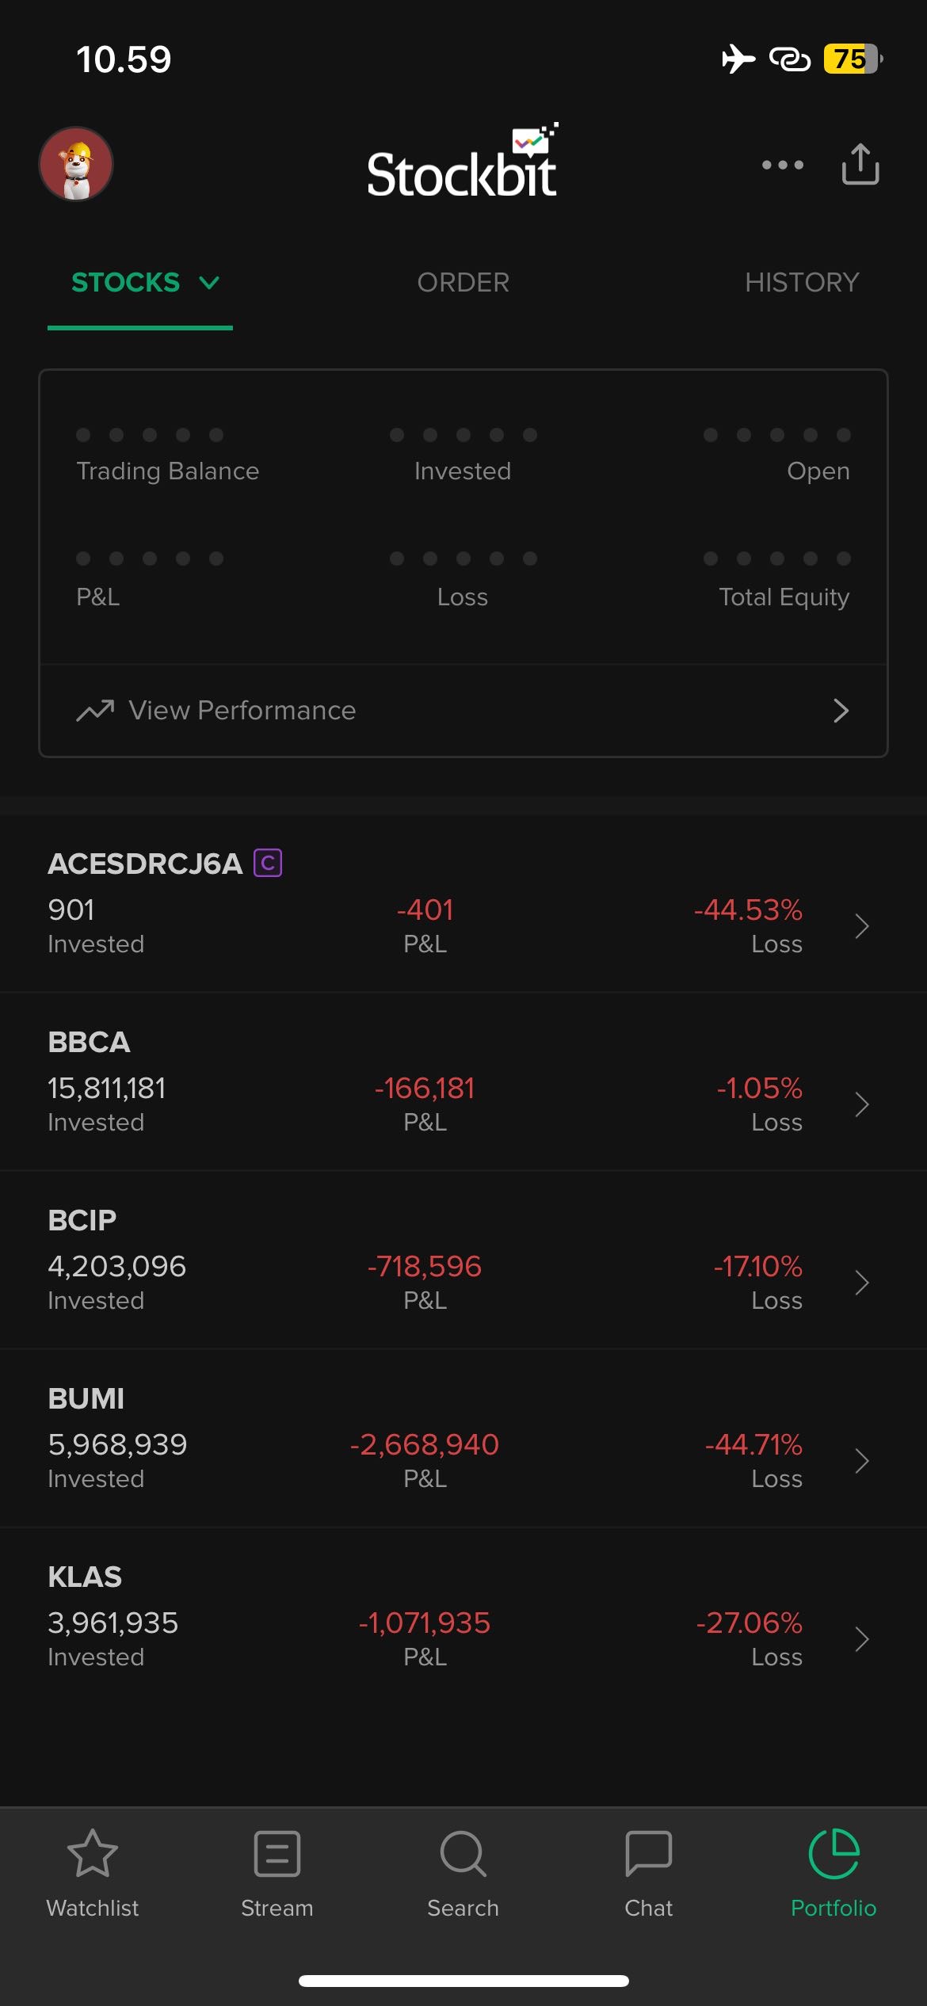Image resolution: width=927 pixels, height=2006 pixels.
Task: Tap the three-dot more options icon
Action: click(782, 165)
